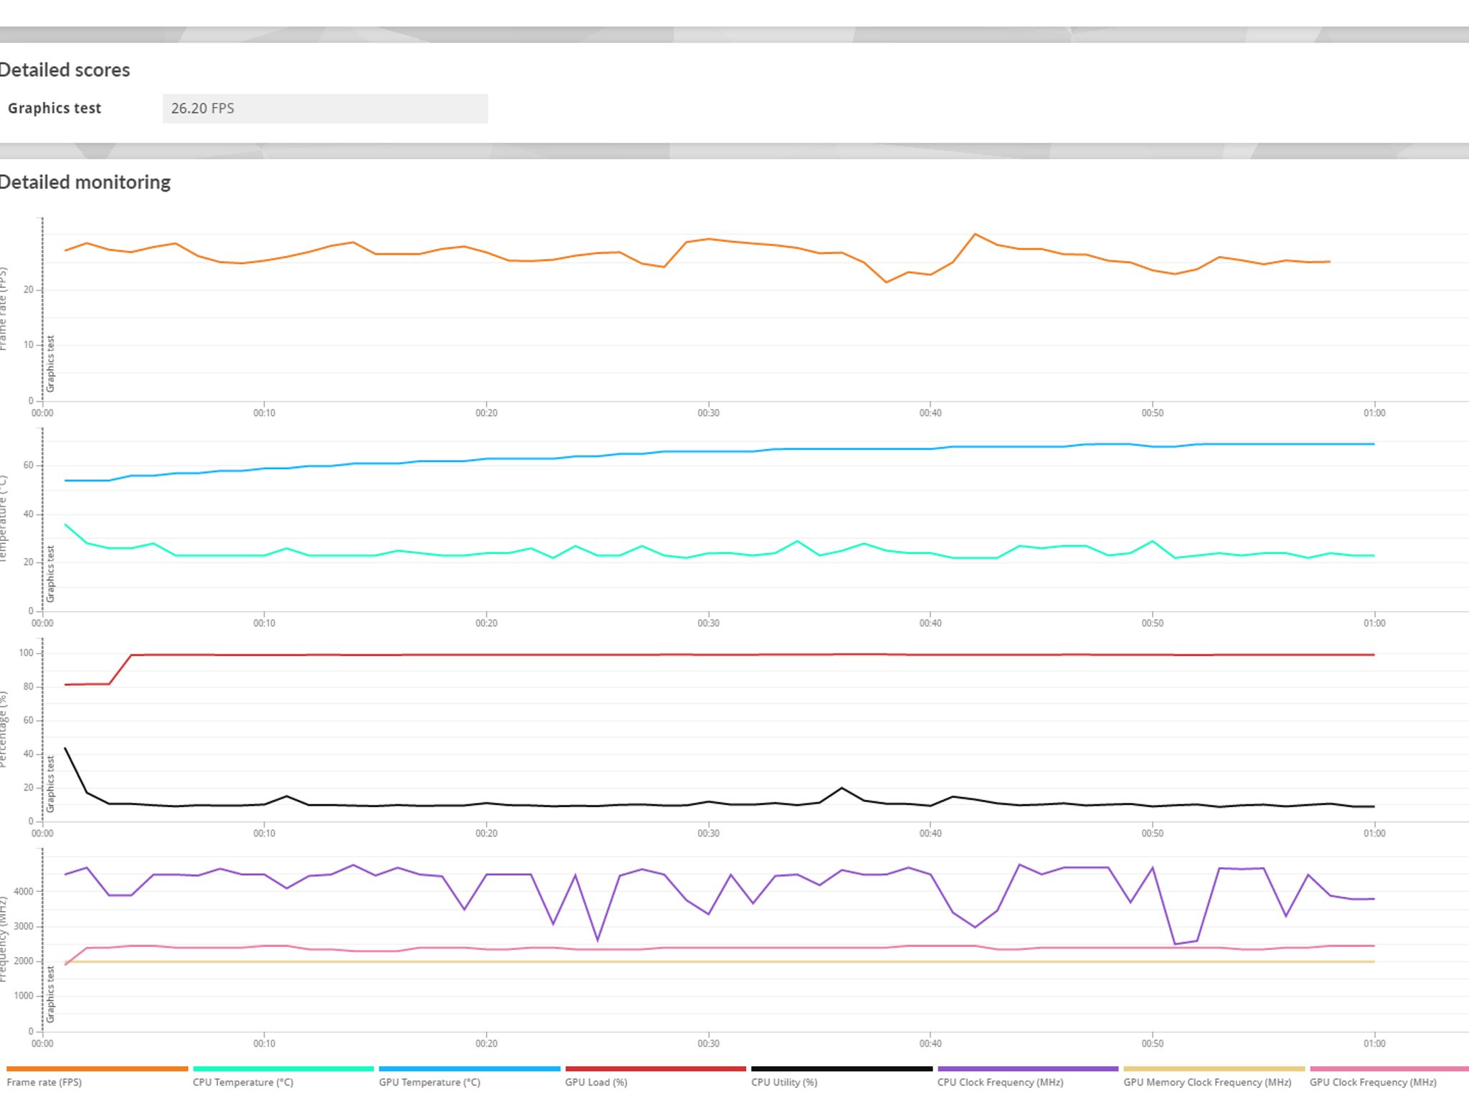Click the 60 label on temperature axis

click(x=29, y=465)
